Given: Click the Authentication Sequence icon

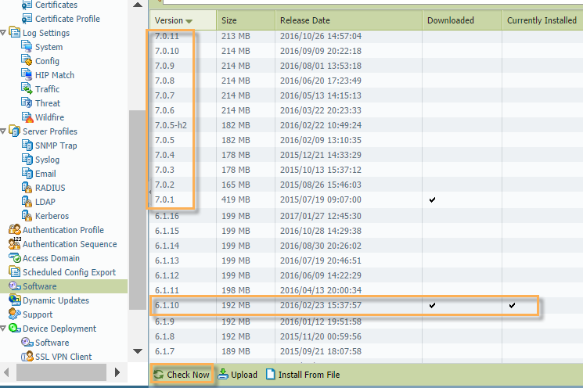Looking at the screenshot, I should pos(15,244).
